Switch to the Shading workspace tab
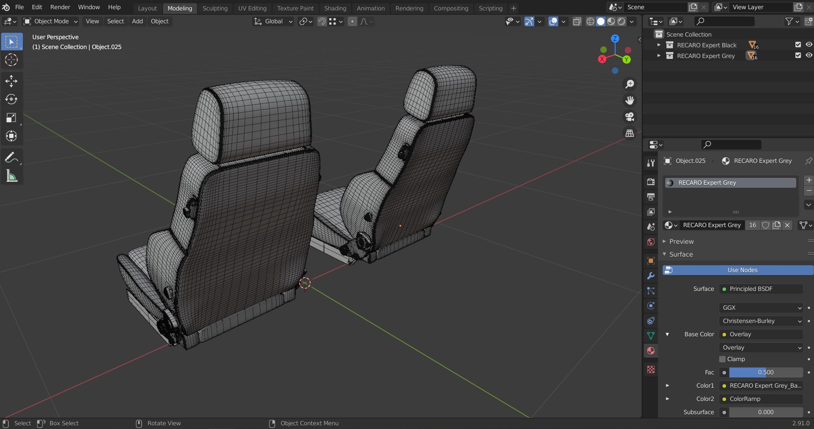 point(335,8)
